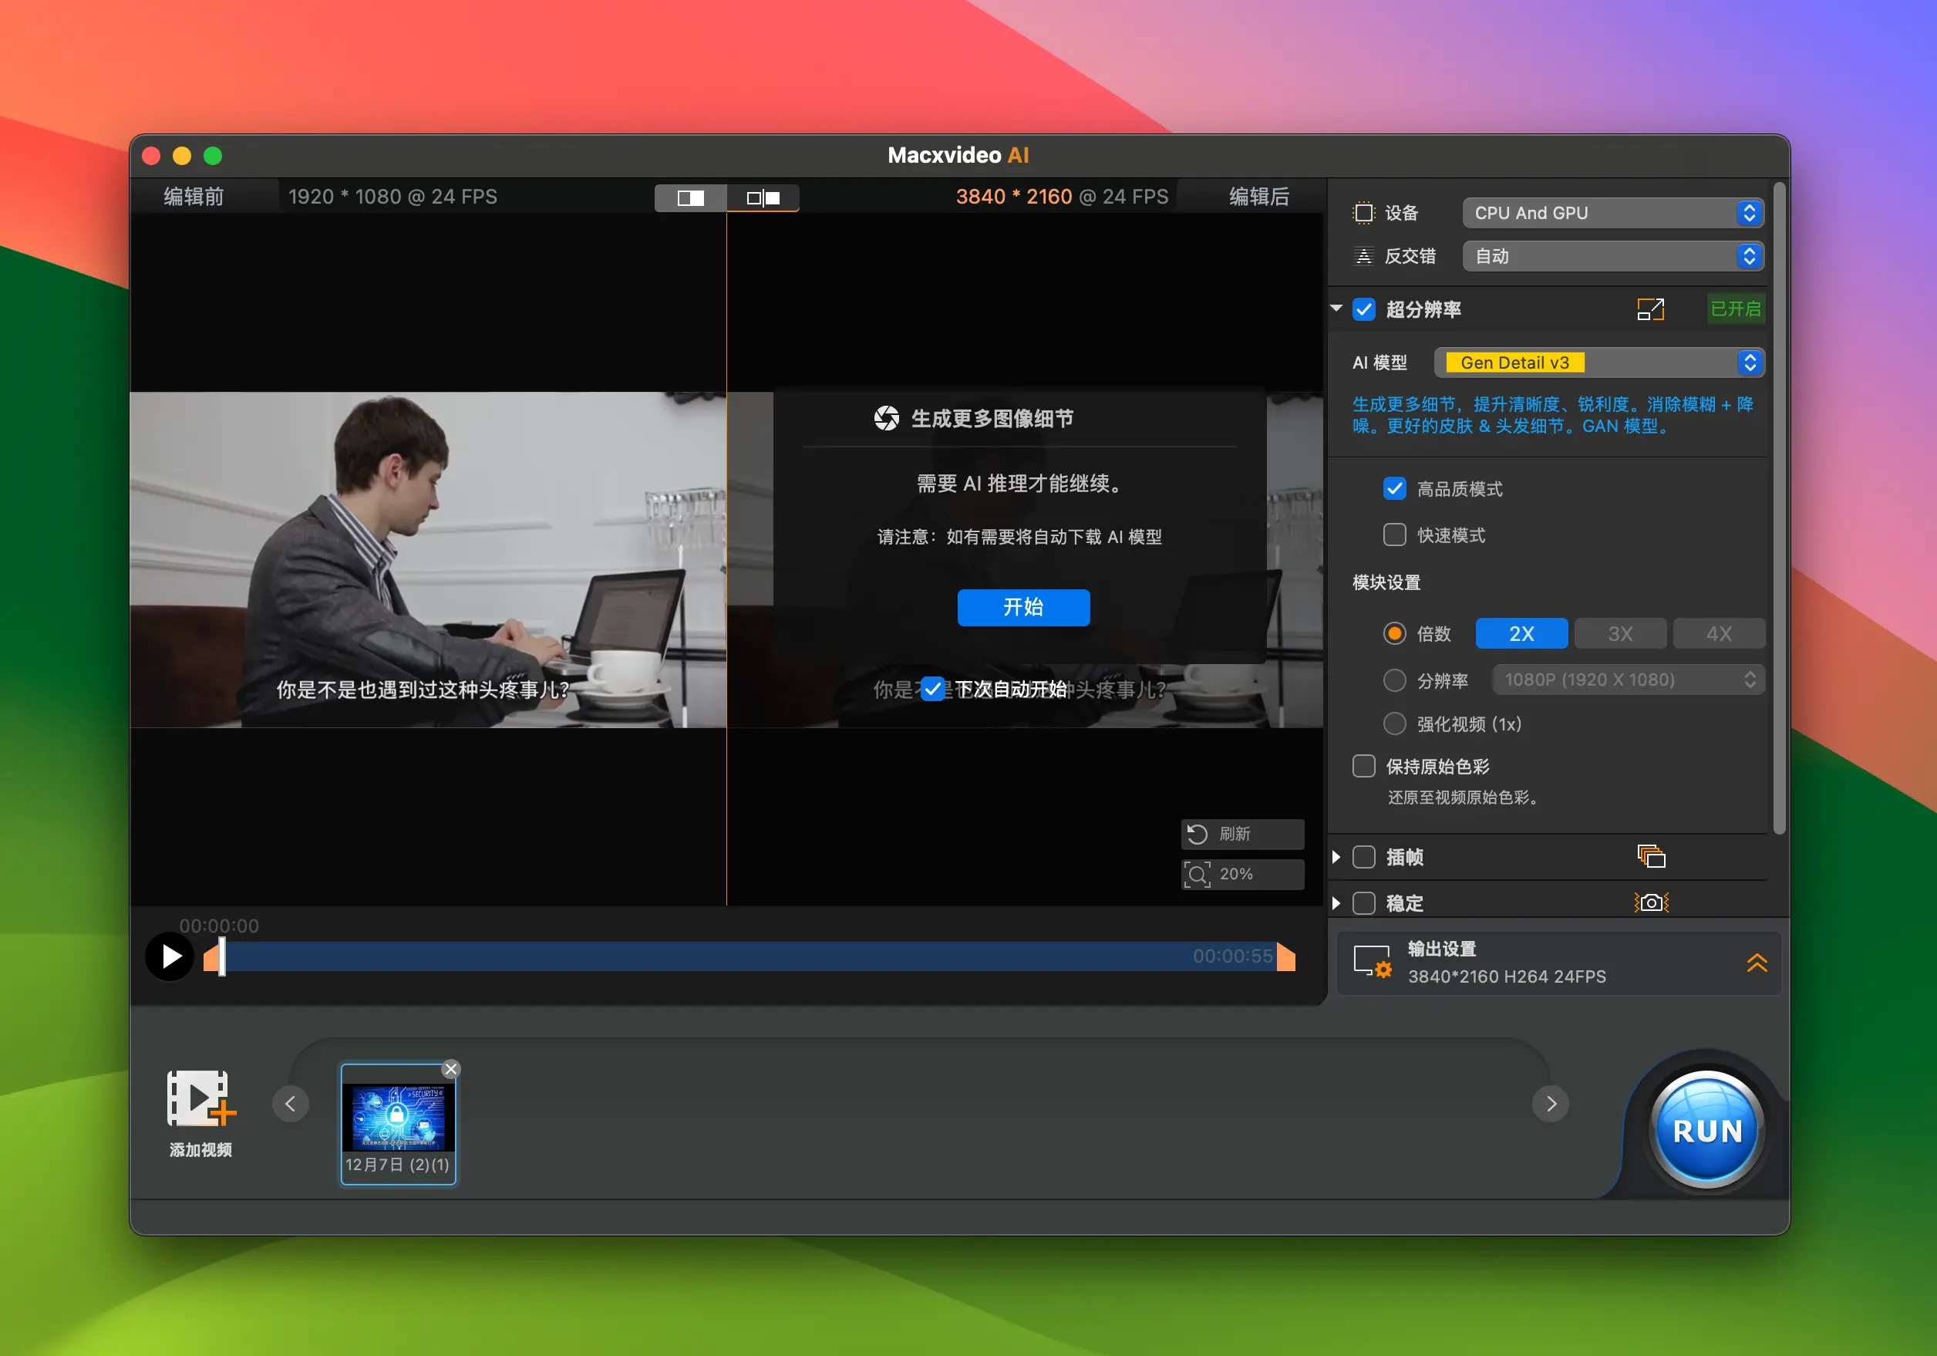The width and height of the screenshot is (1937, 1356).
Task: Open the 设备 CPU And GPU dropdown
Action: [x=1613, y=213]
